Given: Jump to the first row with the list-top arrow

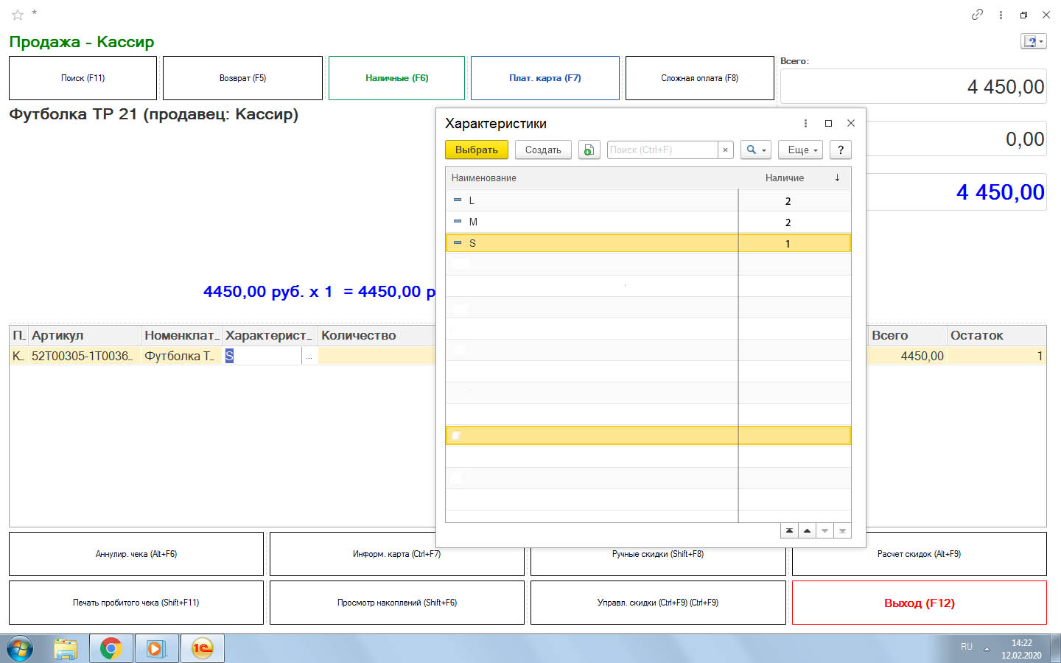Looking at the screenshot, I should (789, 530).
